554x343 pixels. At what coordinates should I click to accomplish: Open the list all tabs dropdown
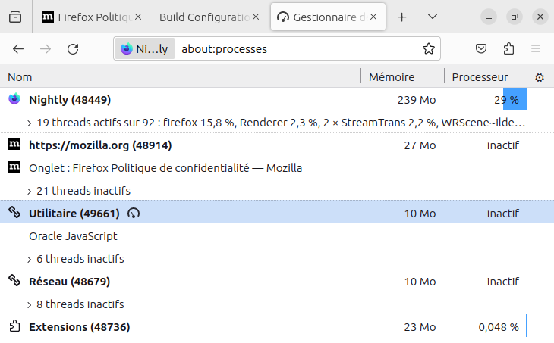pos(433,17)
